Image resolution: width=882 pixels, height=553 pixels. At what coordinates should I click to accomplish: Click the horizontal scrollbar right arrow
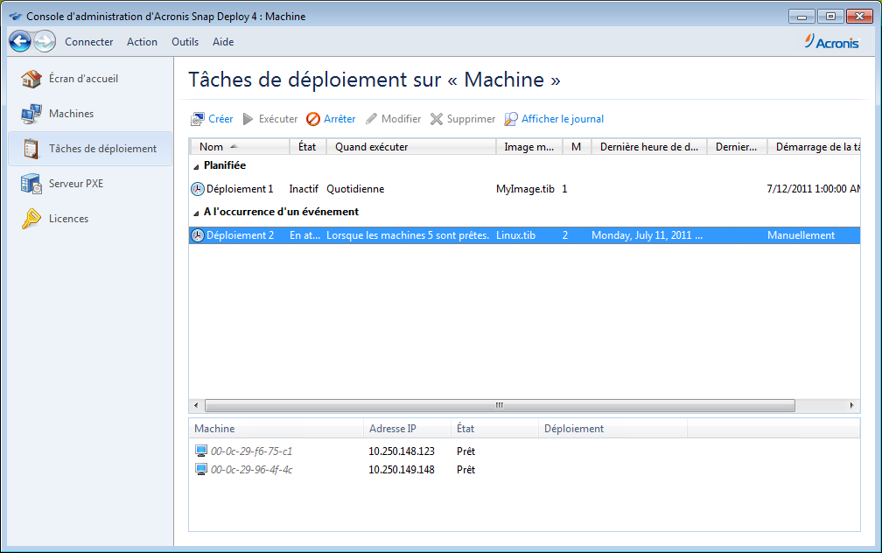[x=851, y=405]
